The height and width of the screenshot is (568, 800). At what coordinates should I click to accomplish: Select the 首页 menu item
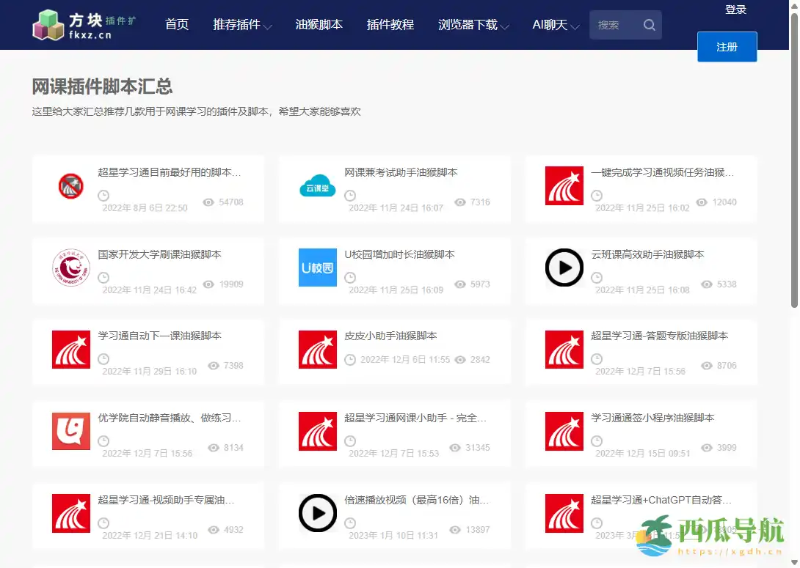[177, 24]
